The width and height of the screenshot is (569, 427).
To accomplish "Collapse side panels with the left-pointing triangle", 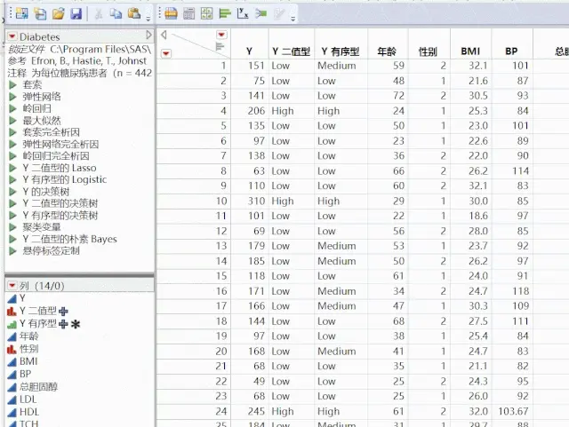I will [164, 35].
